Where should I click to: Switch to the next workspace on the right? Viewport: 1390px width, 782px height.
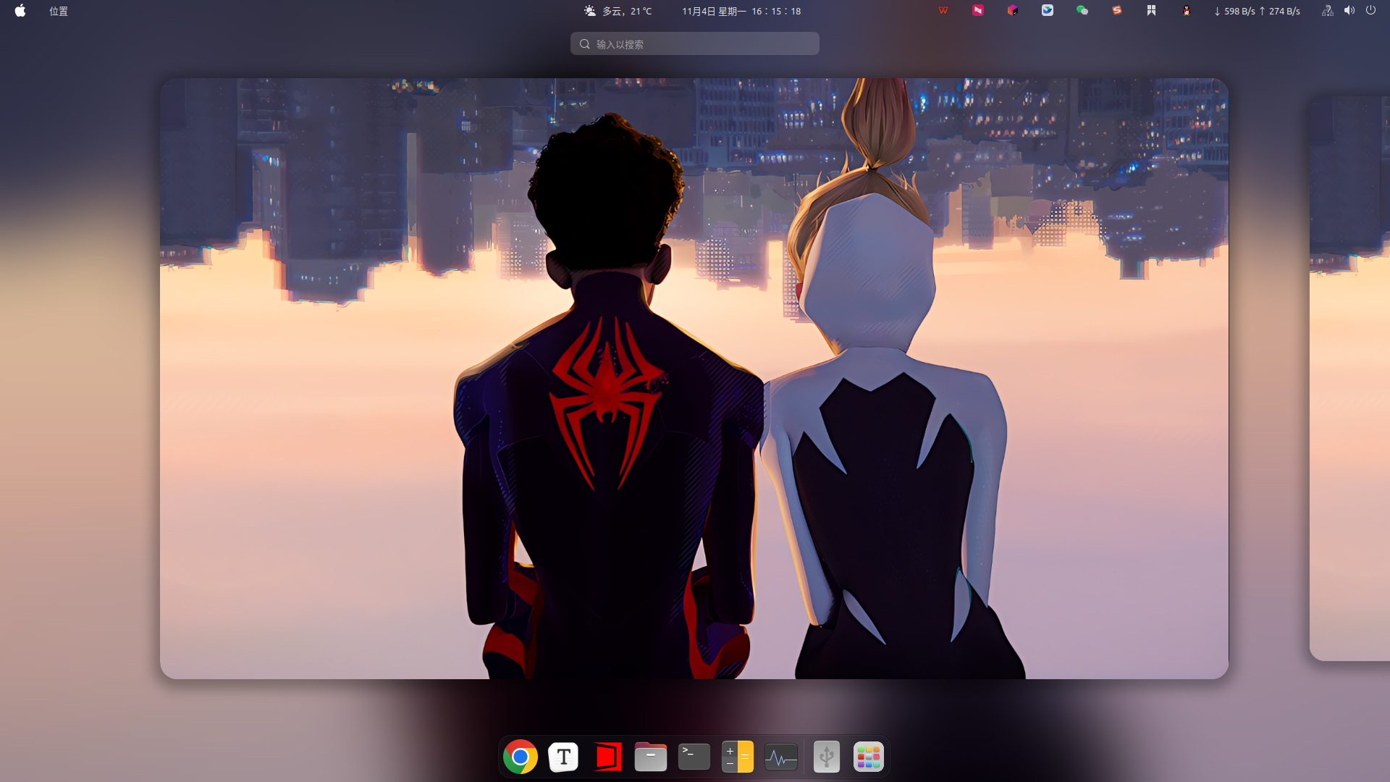pyautogui.click(x=1350, y=379)
